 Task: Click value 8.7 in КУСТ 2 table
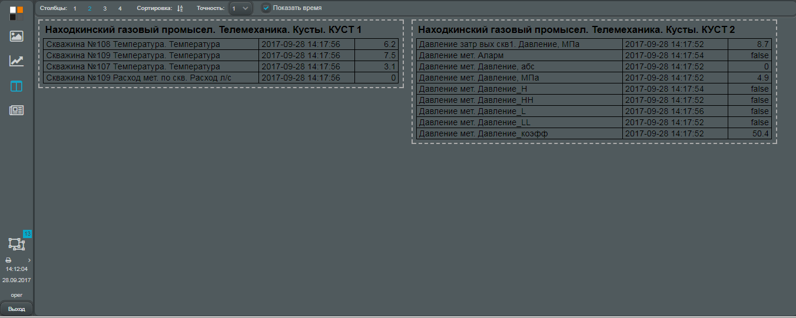pos(763,44)
